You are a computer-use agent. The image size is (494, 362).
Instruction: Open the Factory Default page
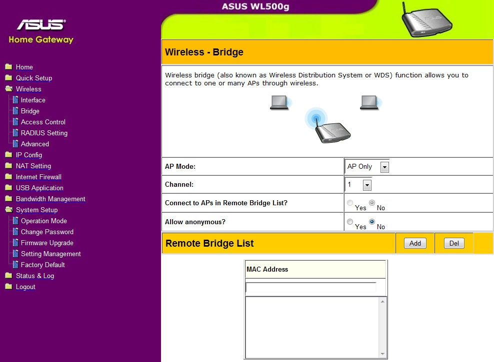point(43,265)
